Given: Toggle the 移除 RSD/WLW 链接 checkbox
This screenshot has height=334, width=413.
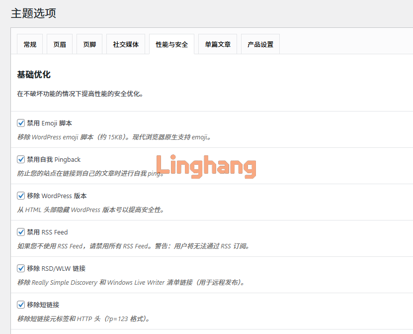Looking at the screenshot, I should point(21,268).
